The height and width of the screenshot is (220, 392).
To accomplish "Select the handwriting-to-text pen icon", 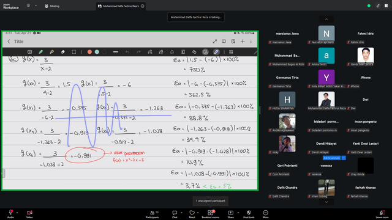I will click(x=149, y=52).
